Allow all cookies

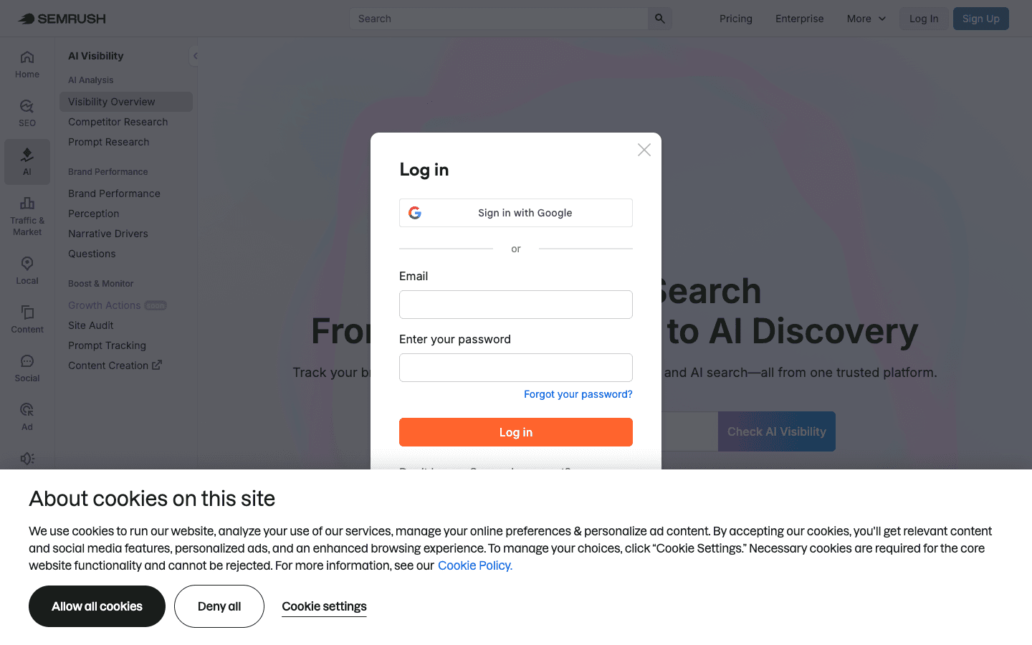tap(97, 606)
